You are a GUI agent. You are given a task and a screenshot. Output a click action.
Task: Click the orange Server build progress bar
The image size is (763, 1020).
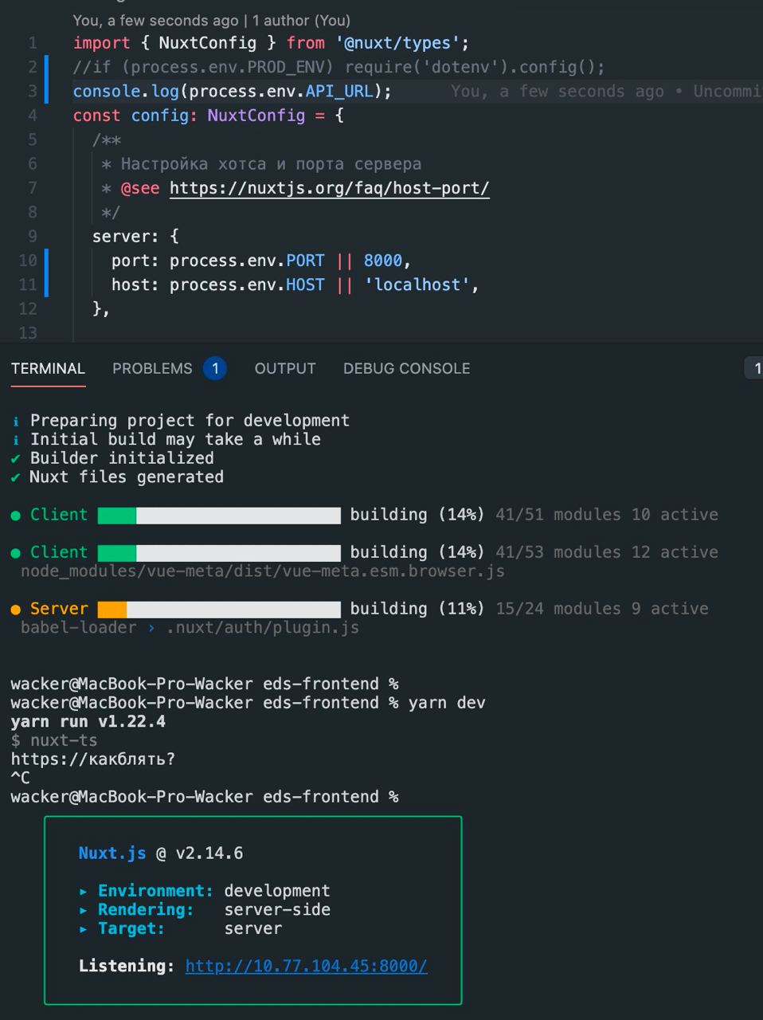pos(219,609)
